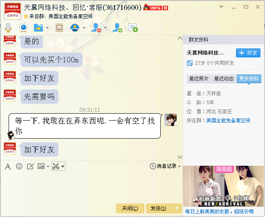Click the remote desktop tablet icon

coord(59,27)
